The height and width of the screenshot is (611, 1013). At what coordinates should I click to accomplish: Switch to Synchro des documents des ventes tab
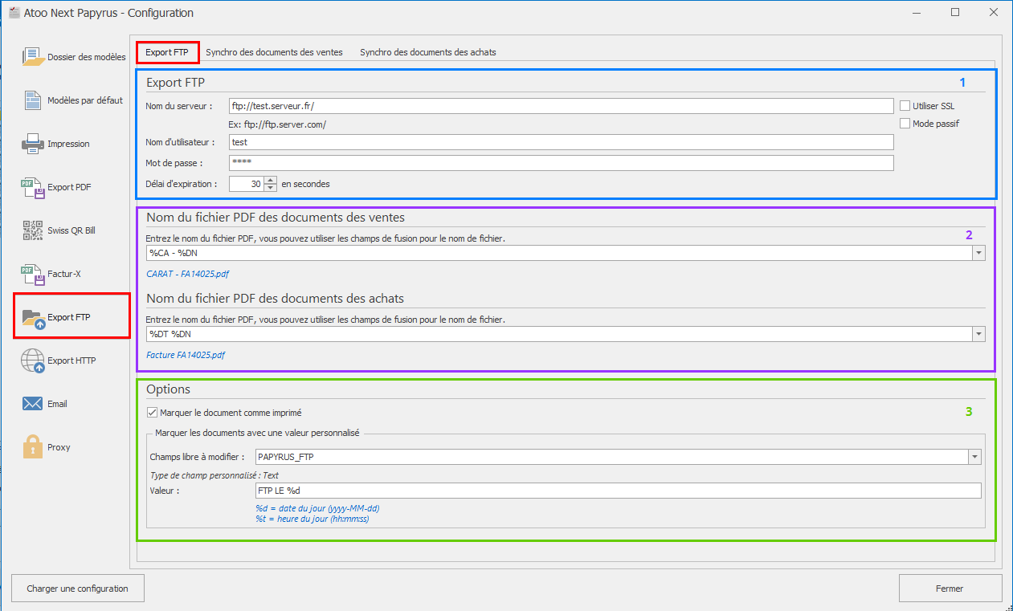pos(274,52)
